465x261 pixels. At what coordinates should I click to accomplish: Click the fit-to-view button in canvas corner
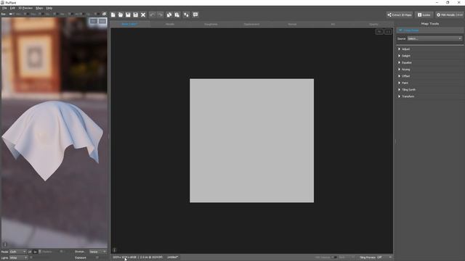click(x=379, y=32)
